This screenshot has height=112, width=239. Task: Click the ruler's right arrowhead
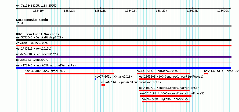pos(231,9)
